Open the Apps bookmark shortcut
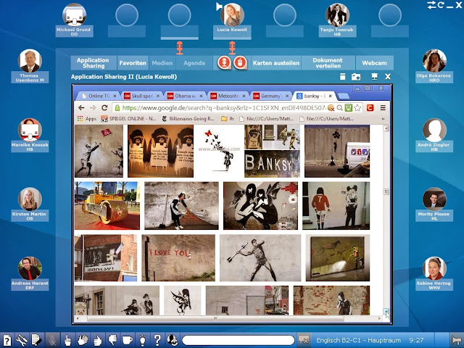Screen dimensions: 464x348 click(x=87, y=119)
